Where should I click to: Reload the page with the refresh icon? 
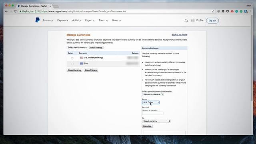15,12
